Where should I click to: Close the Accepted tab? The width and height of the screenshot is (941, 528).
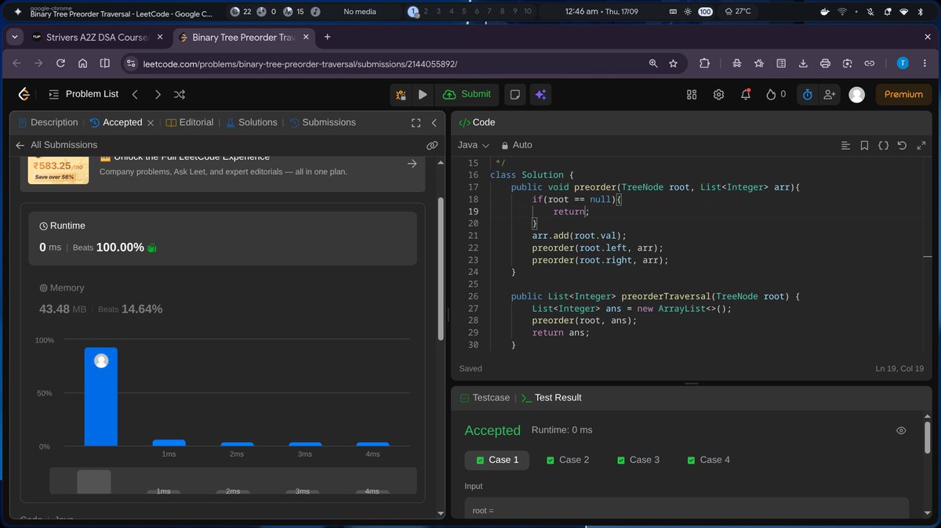coord(151,123)
